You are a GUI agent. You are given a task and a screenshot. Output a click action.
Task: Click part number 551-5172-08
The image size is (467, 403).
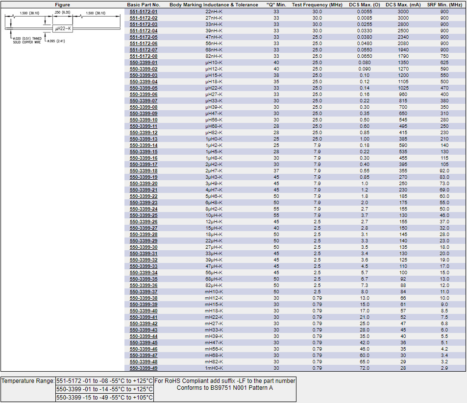point(144,56)
